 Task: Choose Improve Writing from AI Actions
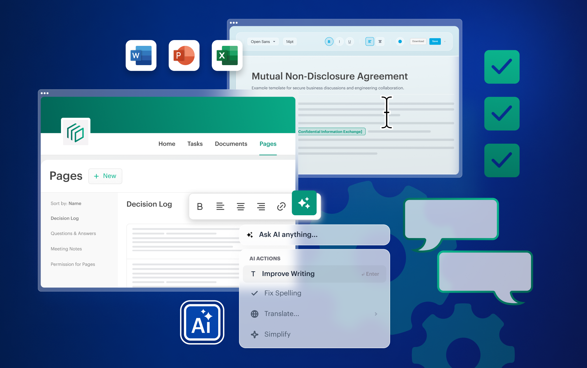[315, 274]
